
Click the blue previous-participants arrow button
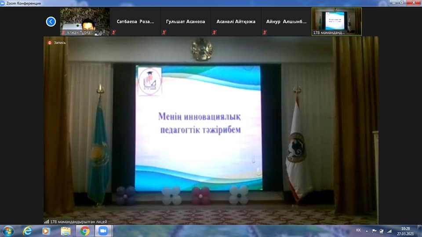click(51, 21)
